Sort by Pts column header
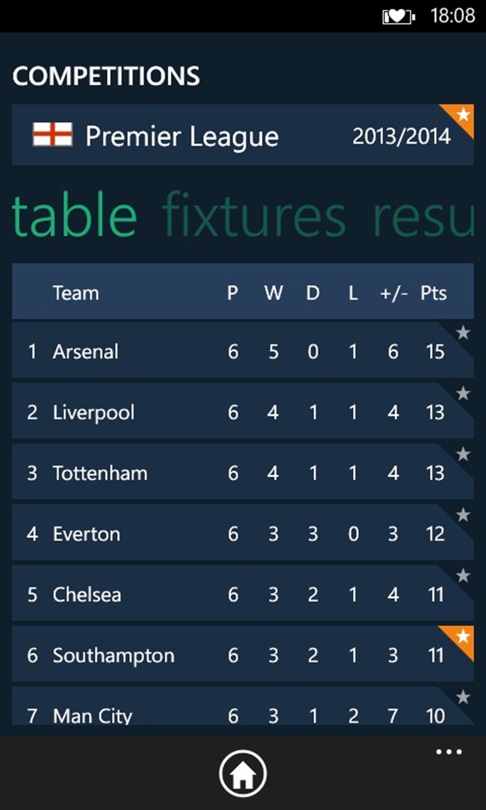Screen dimensions: 486x810 click(433, 293)
